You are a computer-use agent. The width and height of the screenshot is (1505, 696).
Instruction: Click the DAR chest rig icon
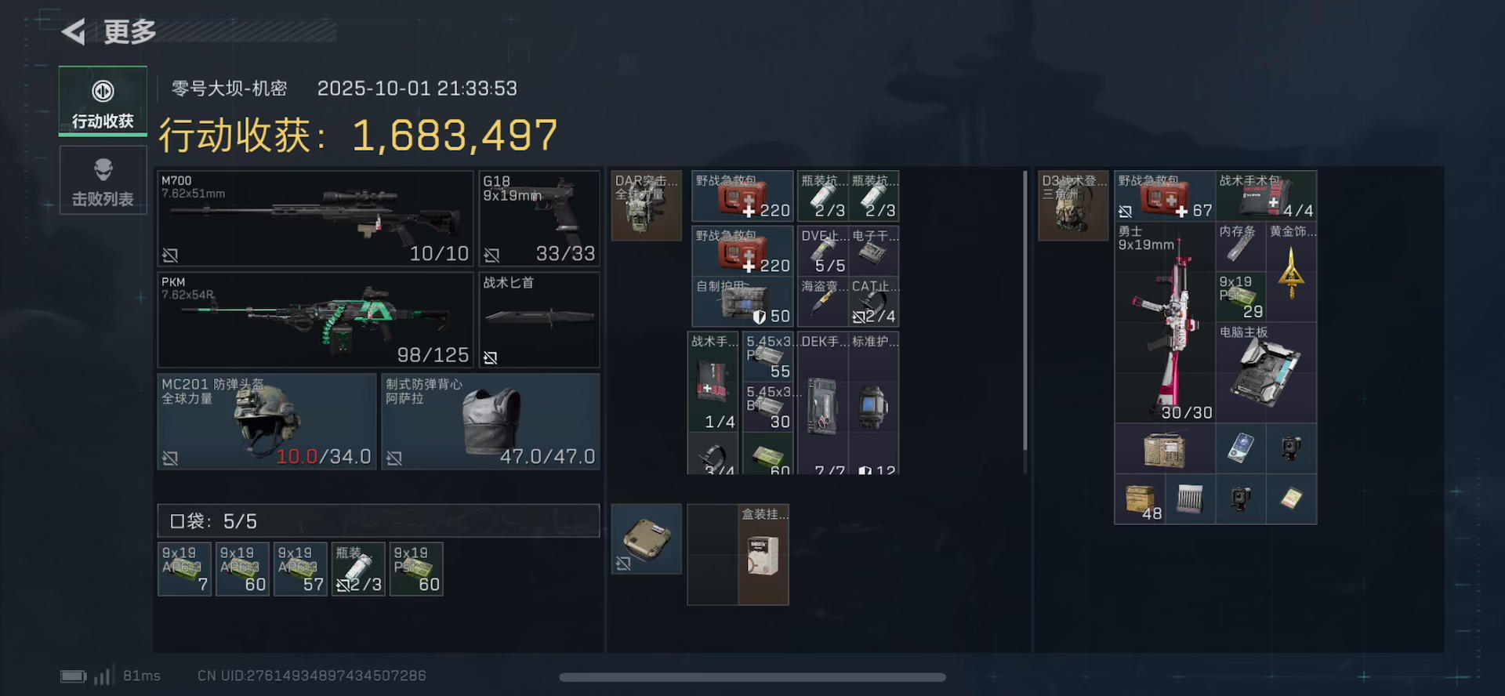click(x=646, y=205)
